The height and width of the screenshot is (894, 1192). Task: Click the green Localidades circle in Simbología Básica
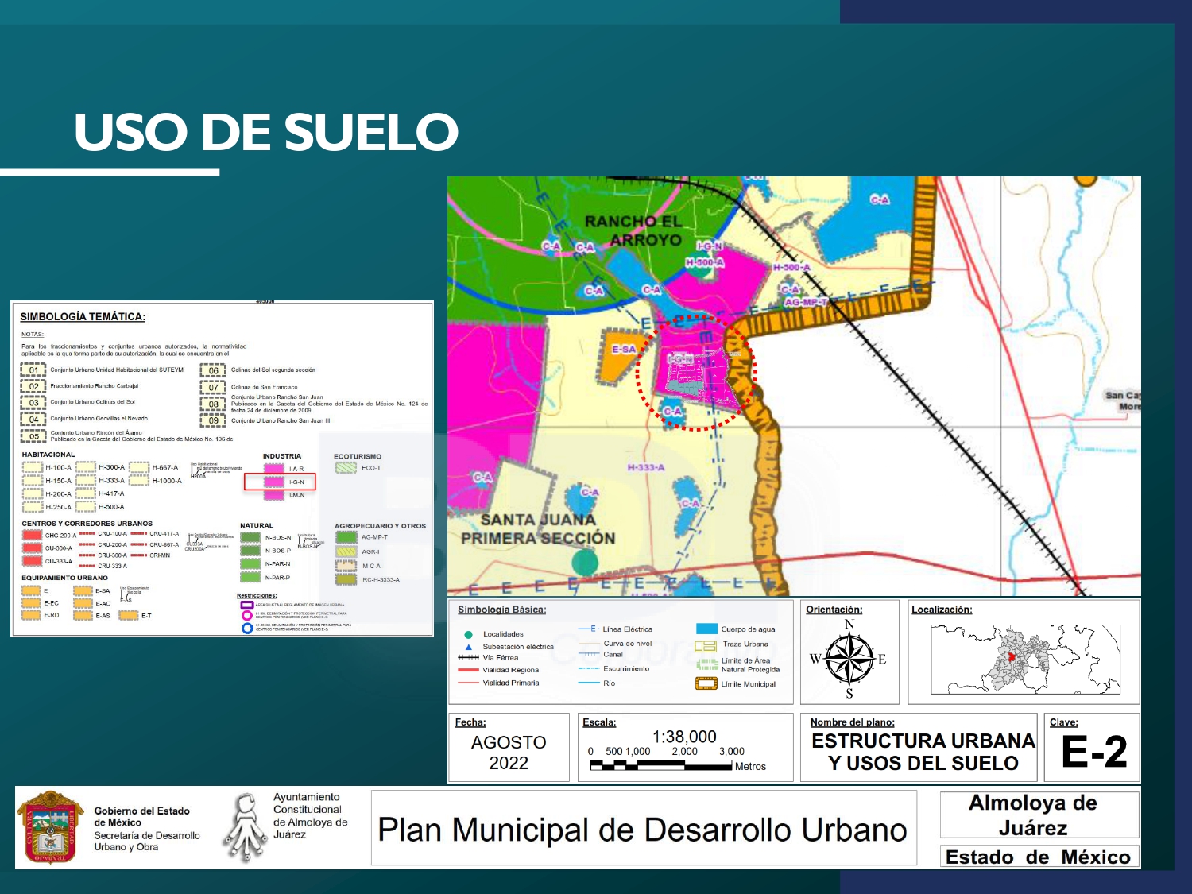coord(468,634)
